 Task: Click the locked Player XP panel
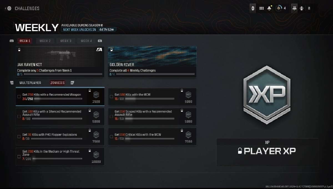tap(267, 152)
